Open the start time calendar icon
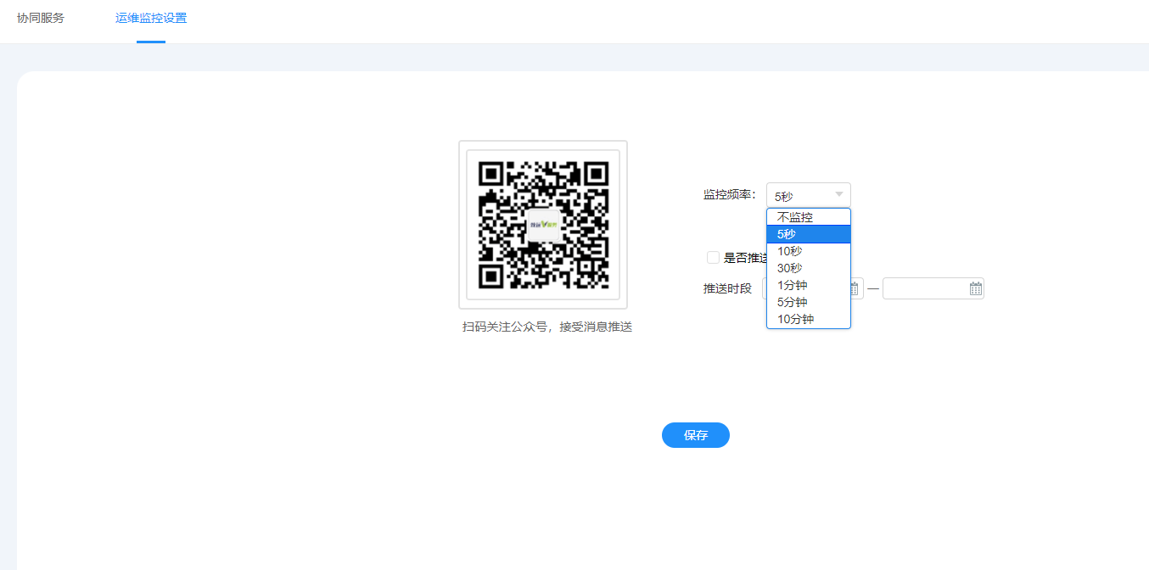 855,289
